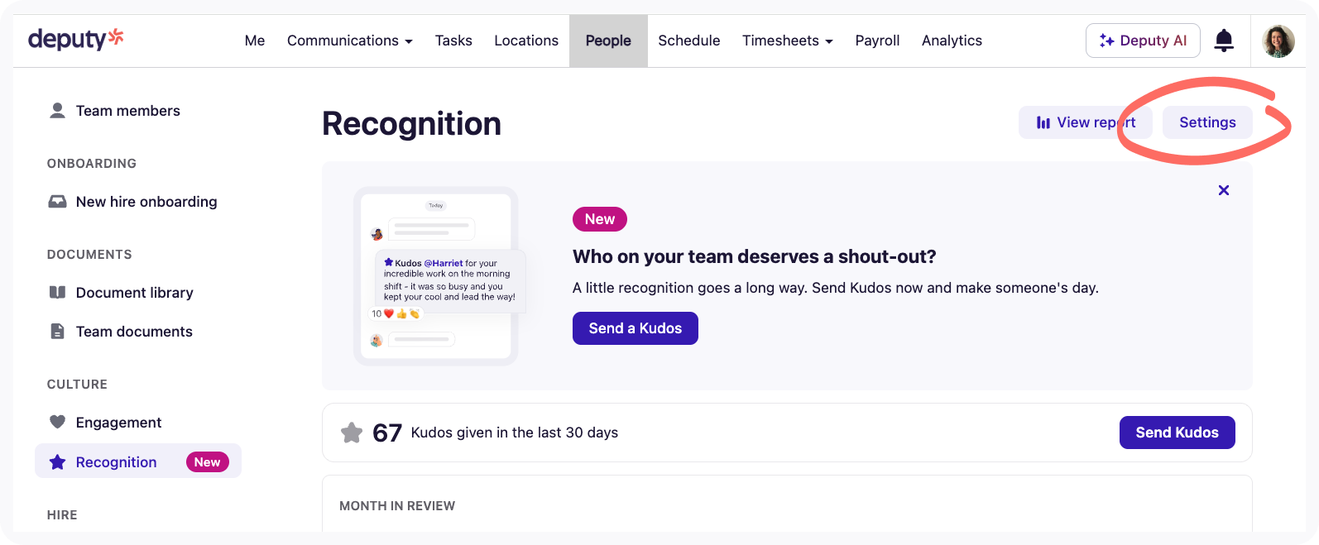The height and width of the screenshot is (545, 1319).
Task: Click the Engagement heart icon
Action: [x=57, y=423]
